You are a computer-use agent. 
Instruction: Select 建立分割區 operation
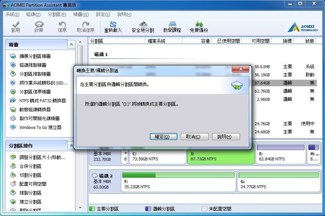click(26, 202)
